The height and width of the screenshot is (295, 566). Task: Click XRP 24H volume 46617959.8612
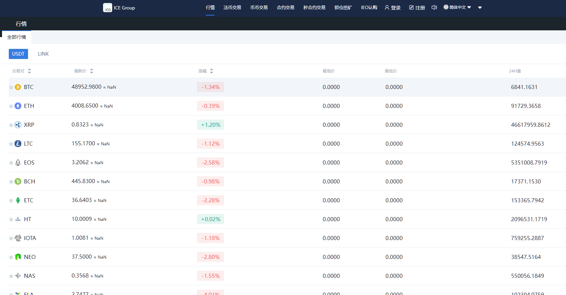point(531,125)
